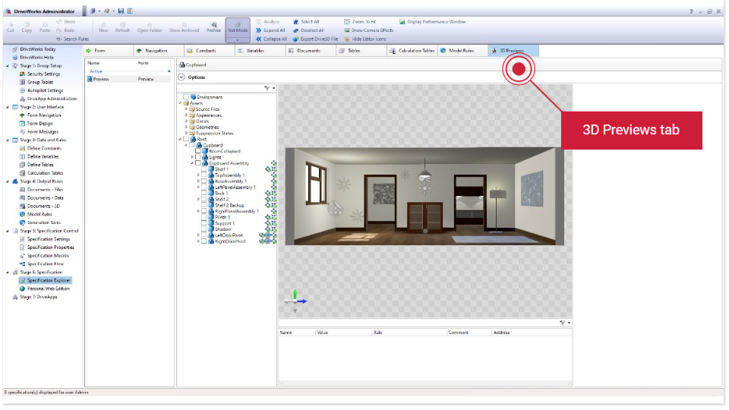Screen dimensions: 729x410
Task: Click the Expand All icon
Action: coord(259,30)
